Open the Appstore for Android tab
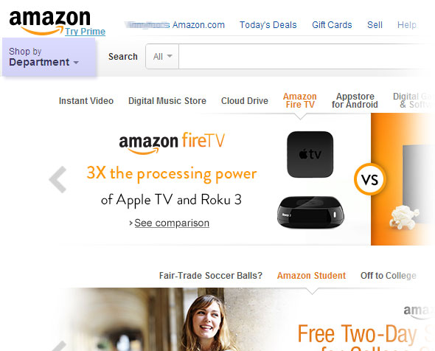Viewport: 435px width, 351px height. (355, 100)
